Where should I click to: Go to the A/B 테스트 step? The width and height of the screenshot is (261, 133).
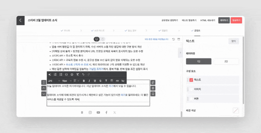click(98, 31)
